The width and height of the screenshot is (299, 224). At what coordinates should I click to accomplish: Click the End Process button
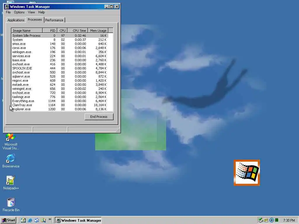[99, 117]
